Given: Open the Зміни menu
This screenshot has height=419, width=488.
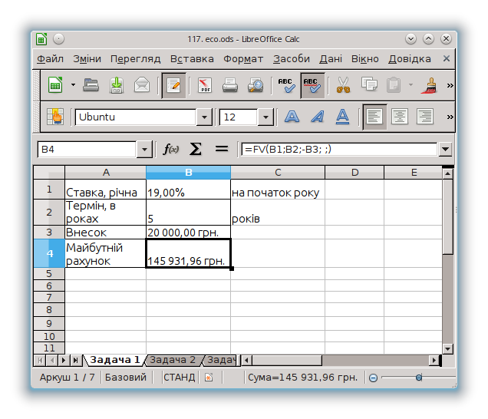Looking at the screenshot, I should click(x=87, y=59).
